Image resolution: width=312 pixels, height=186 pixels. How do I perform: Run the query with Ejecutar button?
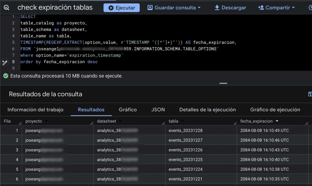122,8
